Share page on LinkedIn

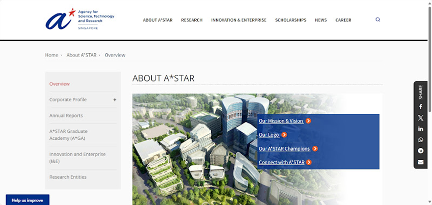click(421, 129)
